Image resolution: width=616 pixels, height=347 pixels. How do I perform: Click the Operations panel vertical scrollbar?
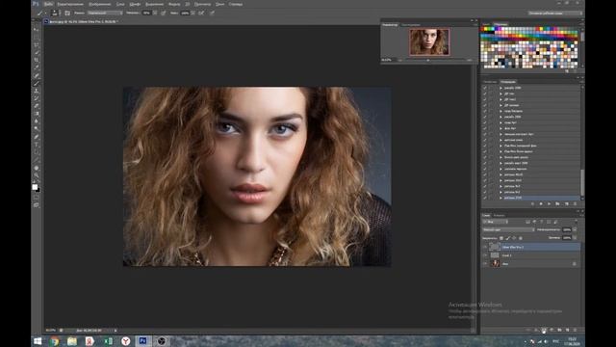click(x=582, y=182)
